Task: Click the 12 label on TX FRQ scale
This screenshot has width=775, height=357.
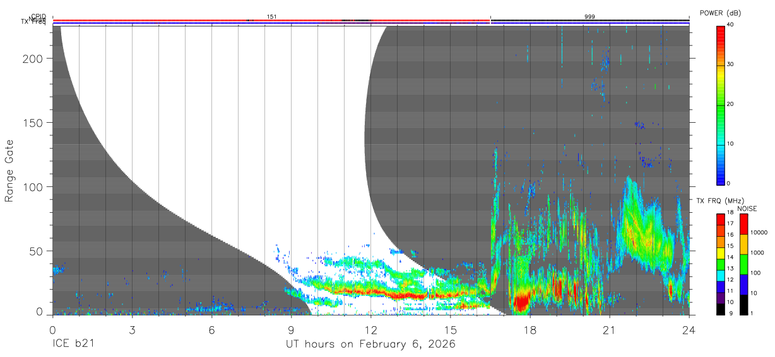Action: [x=730, y=281]
